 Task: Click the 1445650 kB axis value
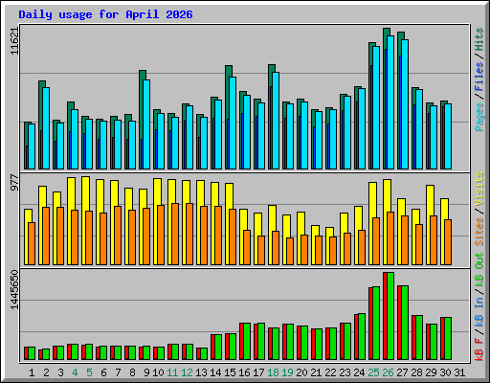[x=14, y=290]
